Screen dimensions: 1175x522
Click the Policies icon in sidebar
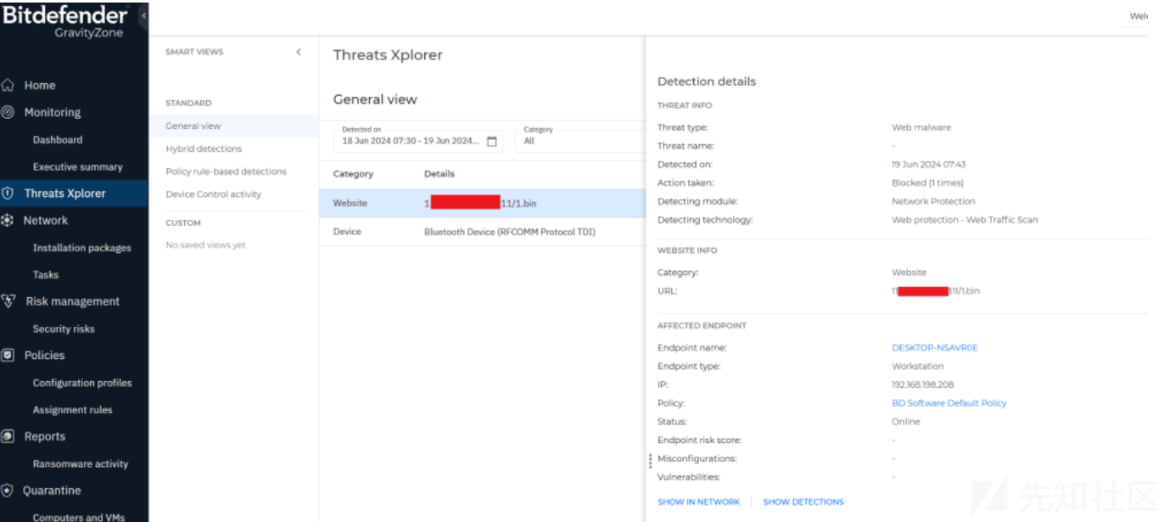[x=8, y=355]
